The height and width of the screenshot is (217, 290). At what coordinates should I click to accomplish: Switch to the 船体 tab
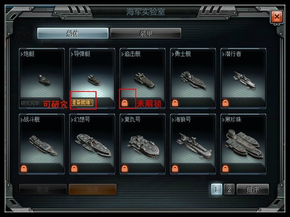pos(72,33)
